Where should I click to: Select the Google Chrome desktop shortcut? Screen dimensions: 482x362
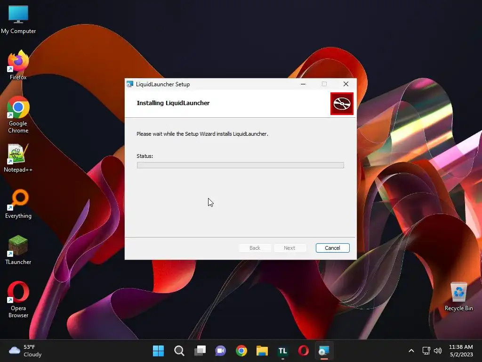point(18,115)
